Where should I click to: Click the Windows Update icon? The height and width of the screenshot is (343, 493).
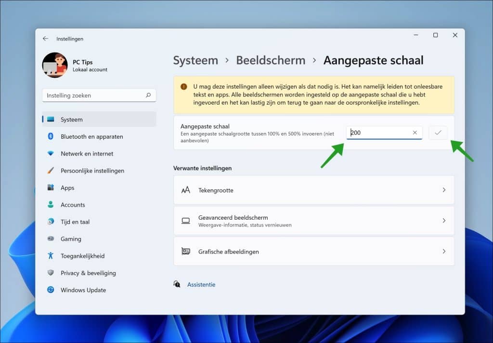click(51, 290)
